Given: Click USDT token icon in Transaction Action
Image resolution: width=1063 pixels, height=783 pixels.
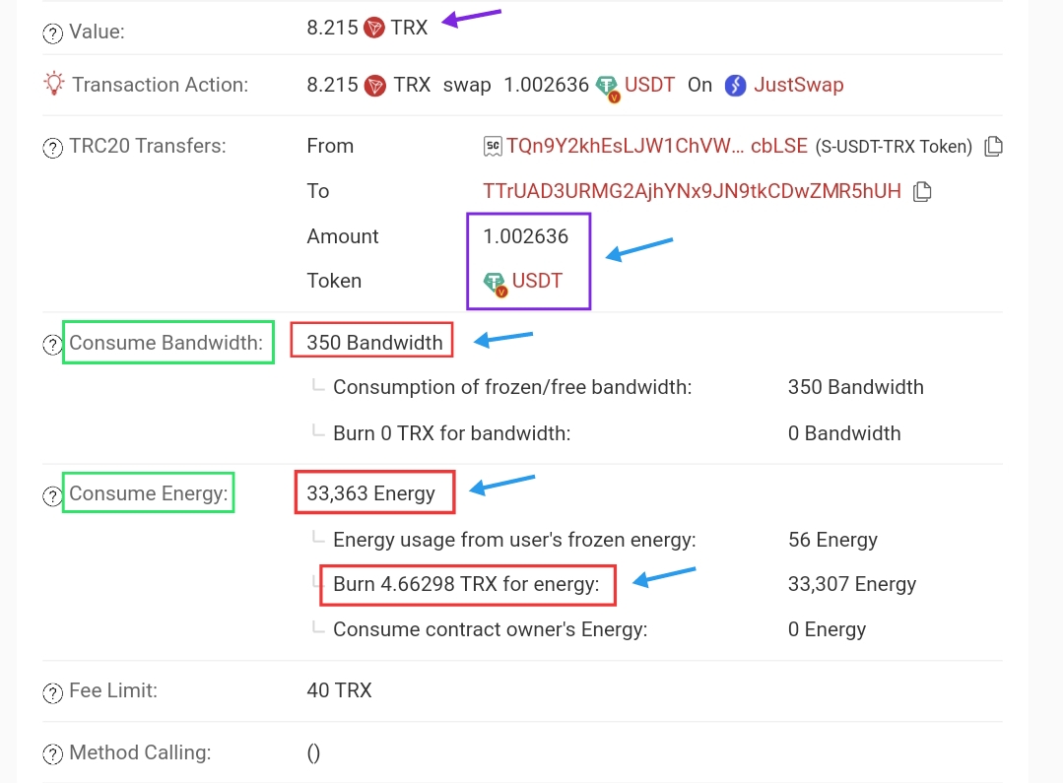Looking at the screenshot, I should [x=608, y=87].
